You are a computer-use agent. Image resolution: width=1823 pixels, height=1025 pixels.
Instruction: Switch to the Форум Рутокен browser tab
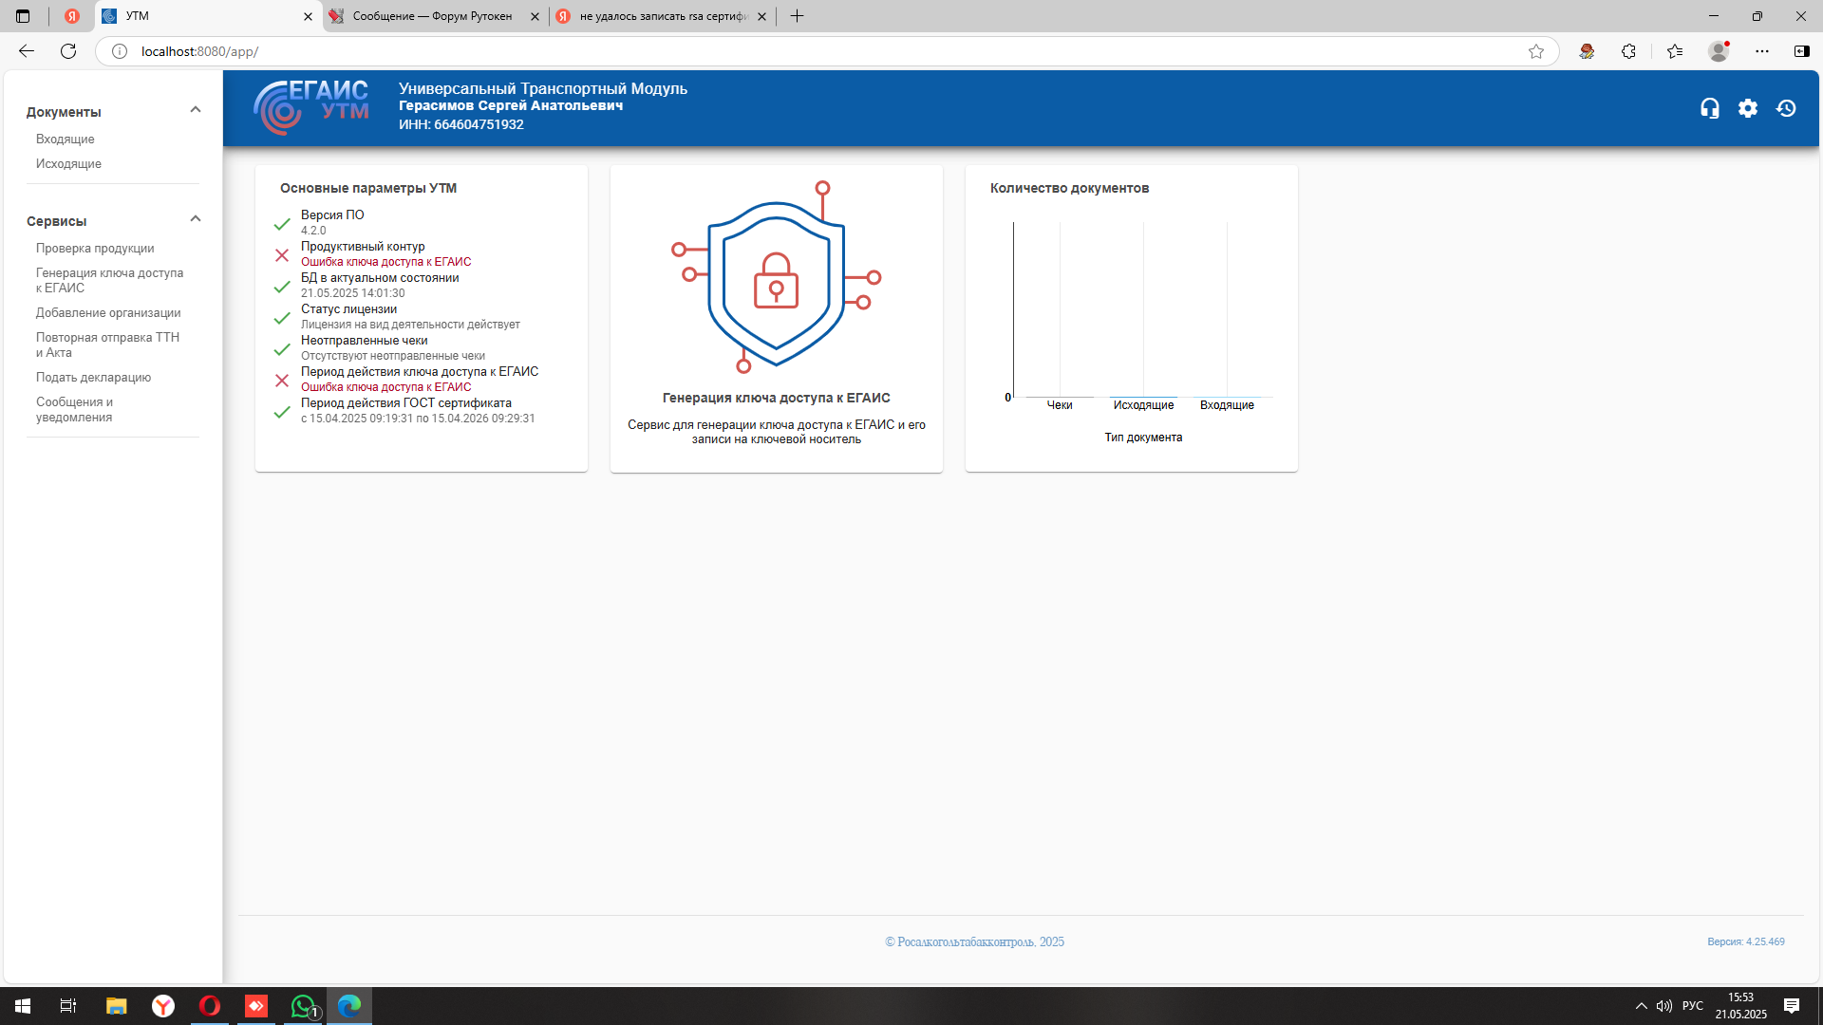(433, 16)
